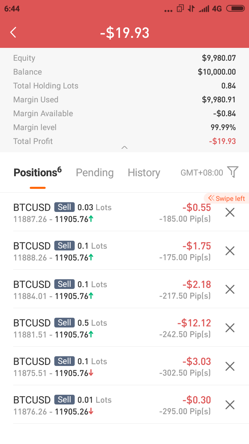This screenshot has height=444, width=249.
Task: Select the Positions tab
Action: (x=37, y=172)
